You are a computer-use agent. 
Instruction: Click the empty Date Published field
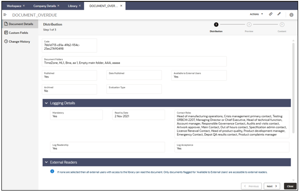point(134,75)
